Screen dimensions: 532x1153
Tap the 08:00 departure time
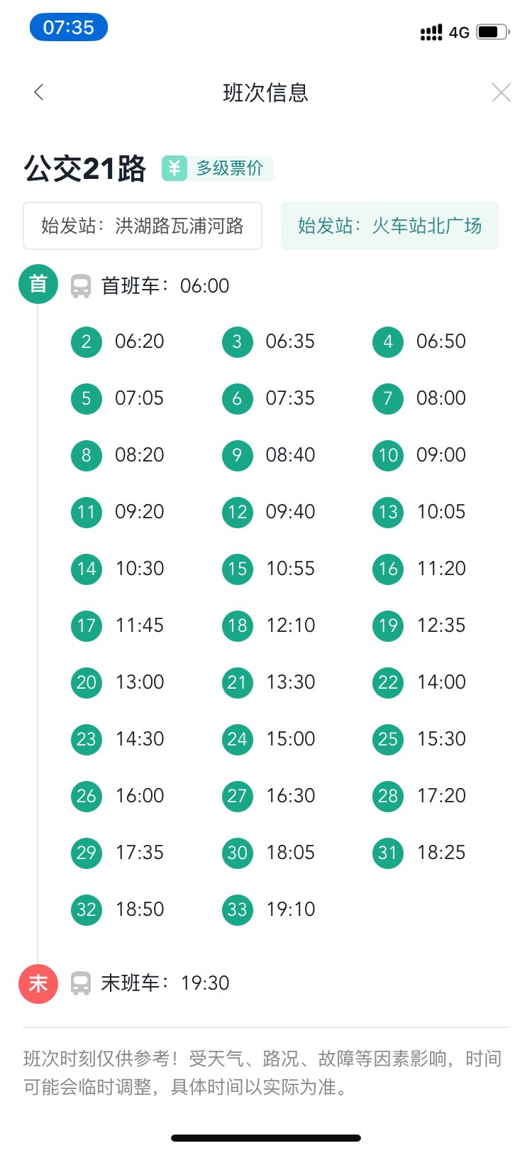click(x=440, y=398)
